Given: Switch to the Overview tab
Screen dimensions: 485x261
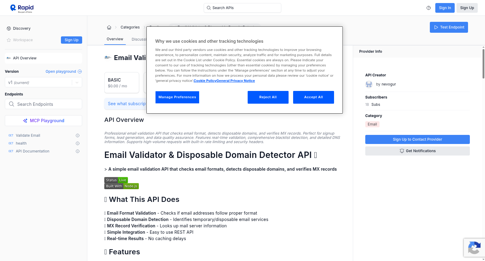Looking at the screenshot, I should point(115,39).
